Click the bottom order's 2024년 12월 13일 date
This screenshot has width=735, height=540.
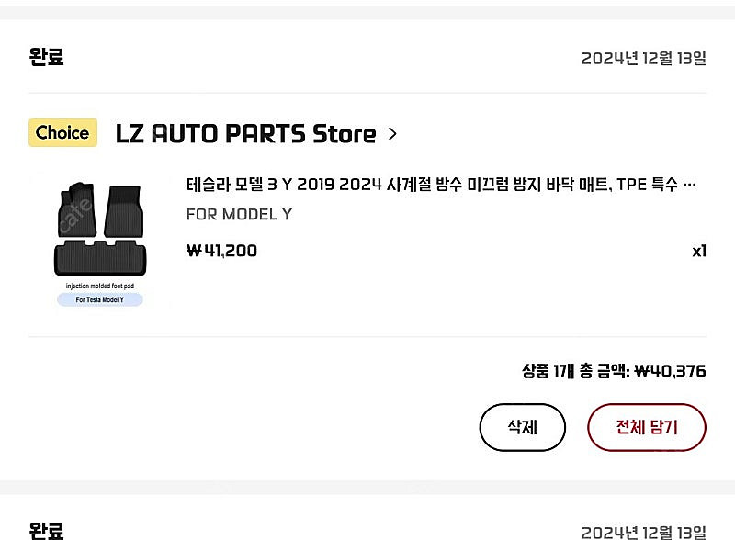[x=644, y=533]
